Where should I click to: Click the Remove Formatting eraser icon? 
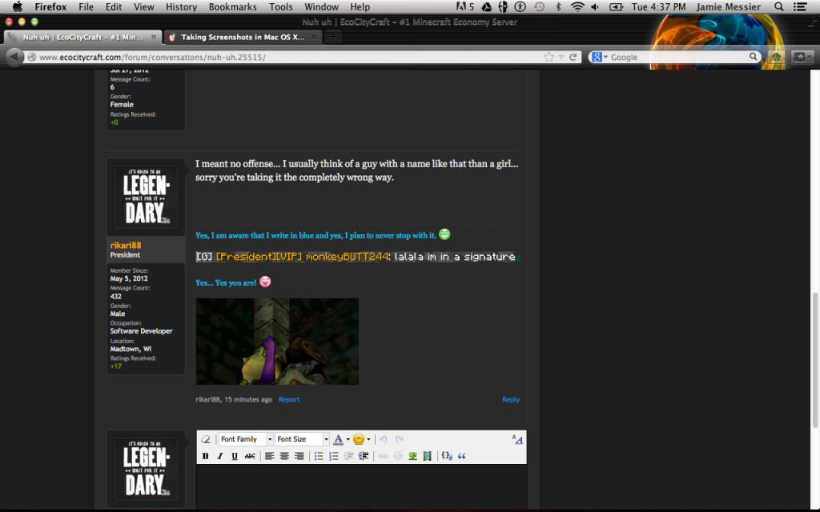coord(206,439)
